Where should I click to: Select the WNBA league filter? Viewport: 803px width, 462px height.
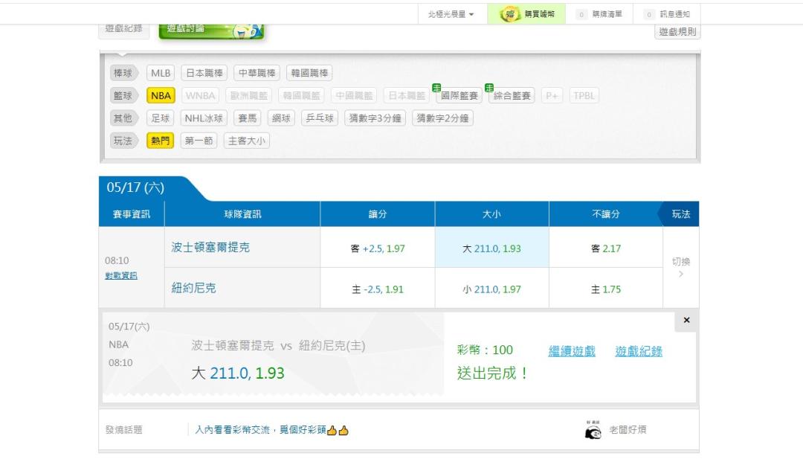(x=200, y=96)
